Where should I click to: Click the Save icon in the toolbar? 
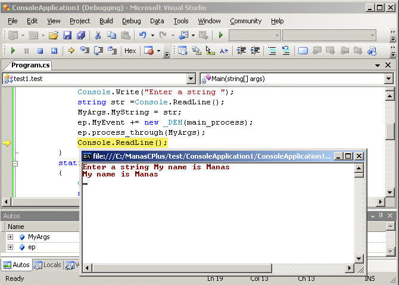pos(67,36)
